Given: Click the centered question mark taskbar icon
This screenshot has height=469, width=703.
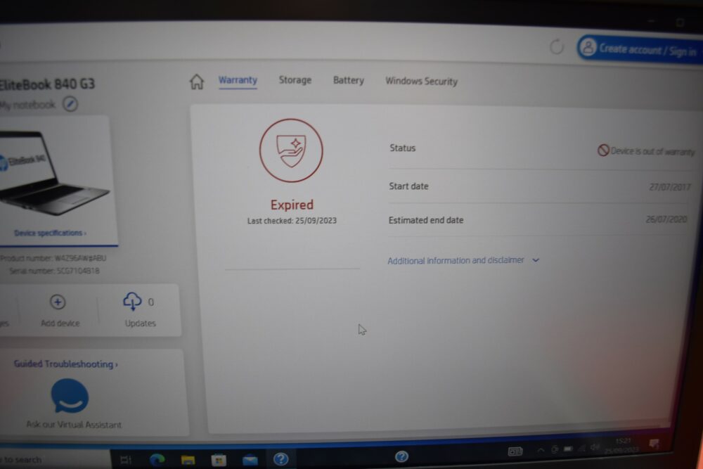Looking at the screenshot, I should [401, 456].
